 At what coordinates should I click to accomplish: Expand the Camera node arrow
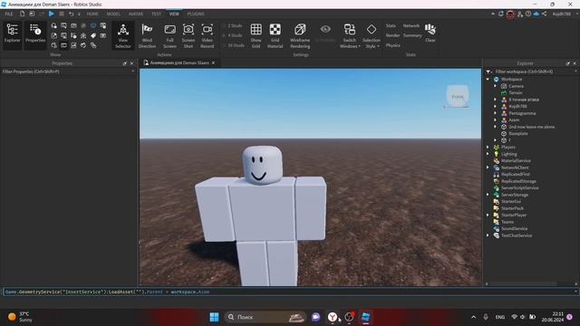tap(496, 86)
